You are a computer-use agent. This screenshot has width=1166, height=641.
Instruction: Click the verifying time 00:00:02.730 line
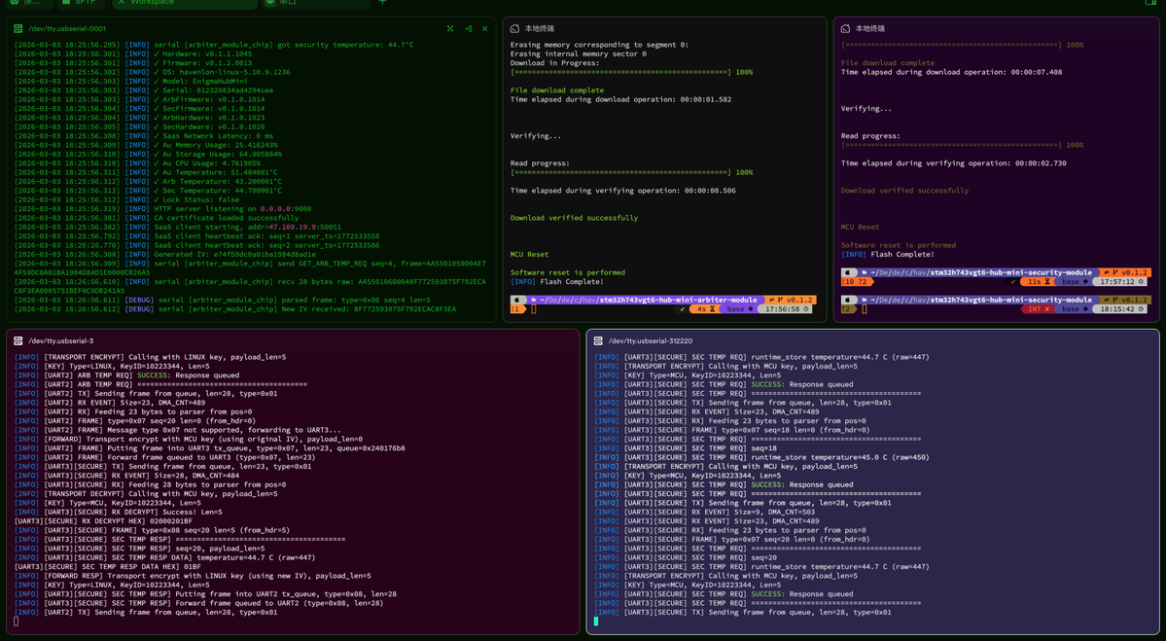tap(953, 162)
